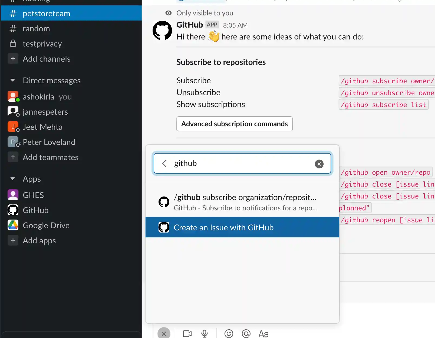The height and width of the screenshot is (338, 435).
Task: Open the GHES app
Action: [x=33, y=195]
